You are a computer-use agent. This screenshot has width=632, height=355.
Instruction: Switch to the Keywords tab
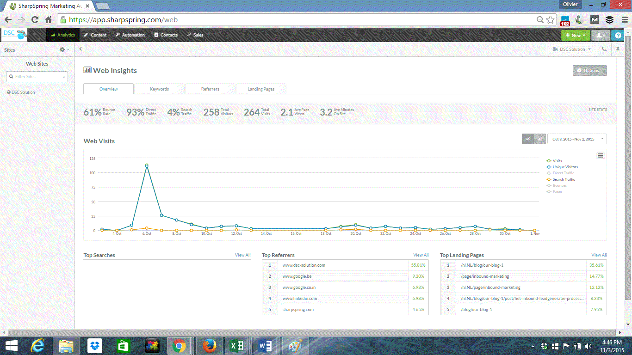coord(159,89)
